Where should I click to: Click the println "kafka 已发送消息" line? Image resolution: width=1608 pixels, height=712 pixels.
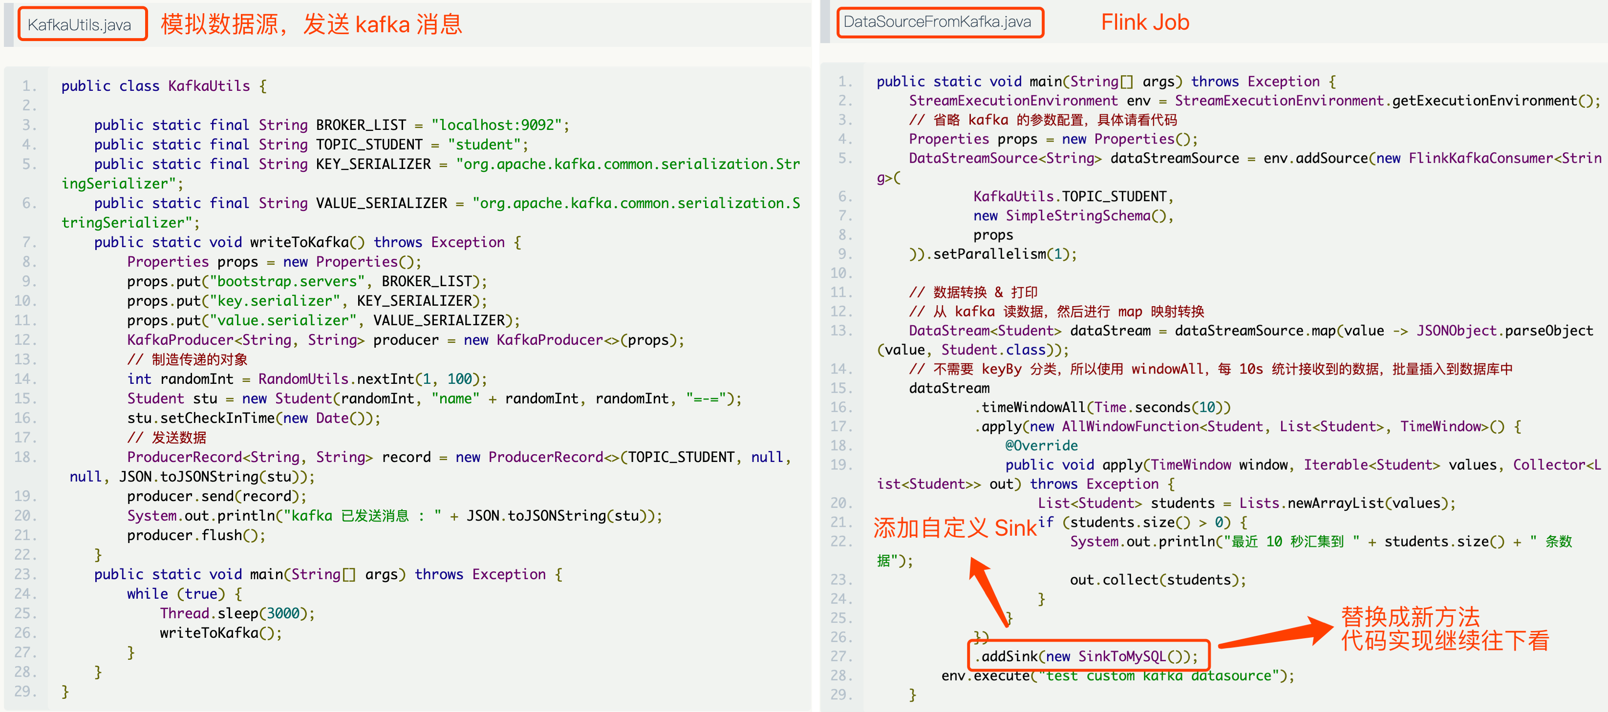394,515
